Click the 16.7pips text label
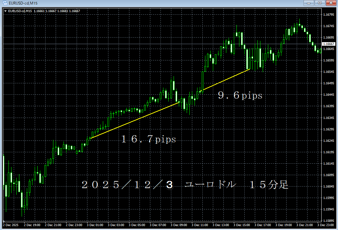This screenshot has height=230, width=338. (148, 139)
